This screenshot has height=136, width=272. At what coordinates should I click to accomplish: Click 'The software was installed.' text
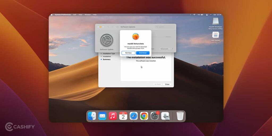point(146,61)
